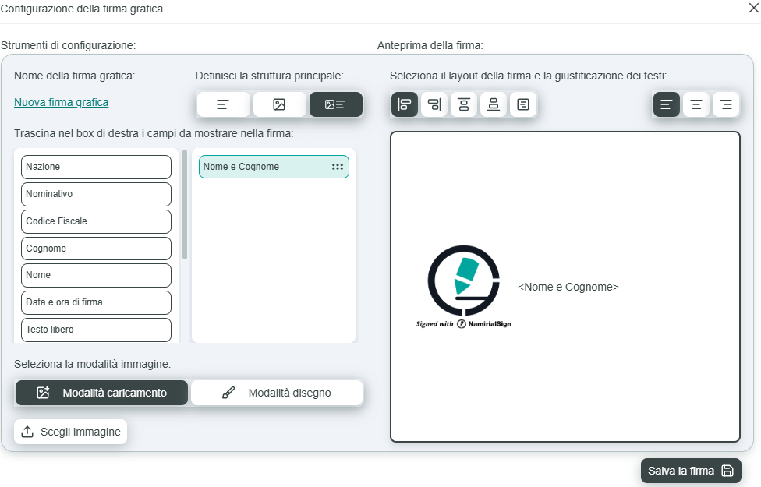The height and width of the screenshot is (487, 761).
Task: Save the signature with Salva la firma
Action: point(691,471)
